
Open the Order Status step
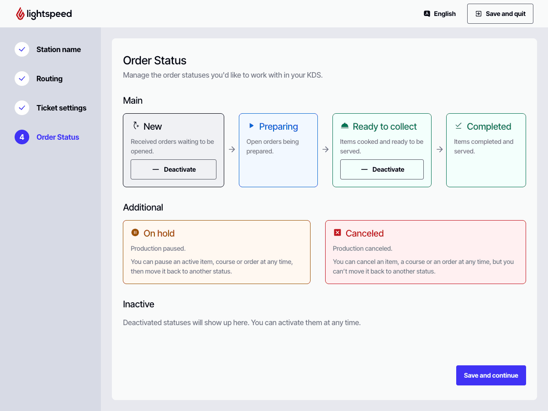click(58, 137)
